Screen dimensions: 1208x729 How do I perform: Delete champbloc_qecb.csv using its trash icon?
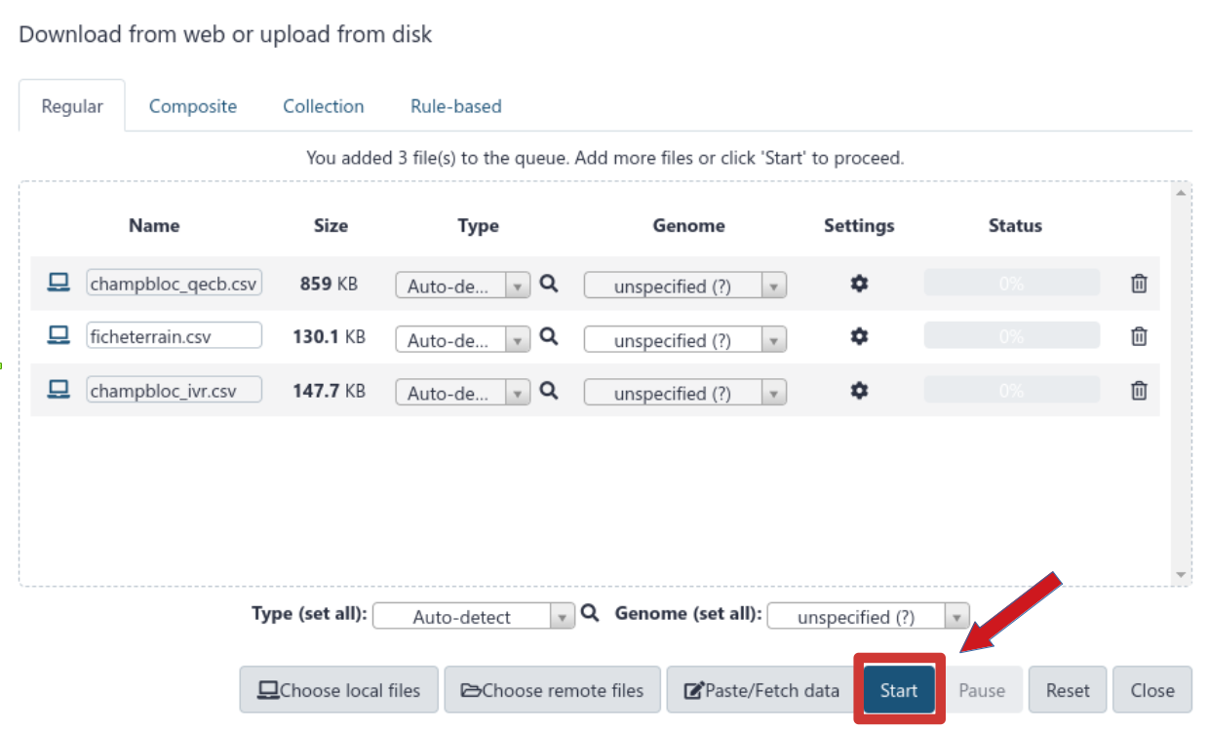pos(1138,284)
